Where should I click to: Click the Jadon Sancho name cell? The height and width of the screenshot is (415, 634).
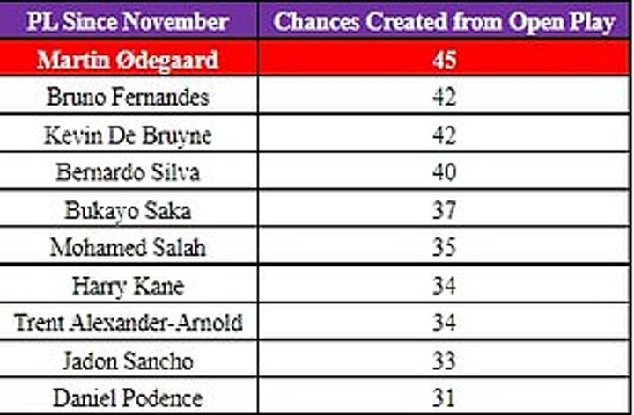(x=129, y=360)
